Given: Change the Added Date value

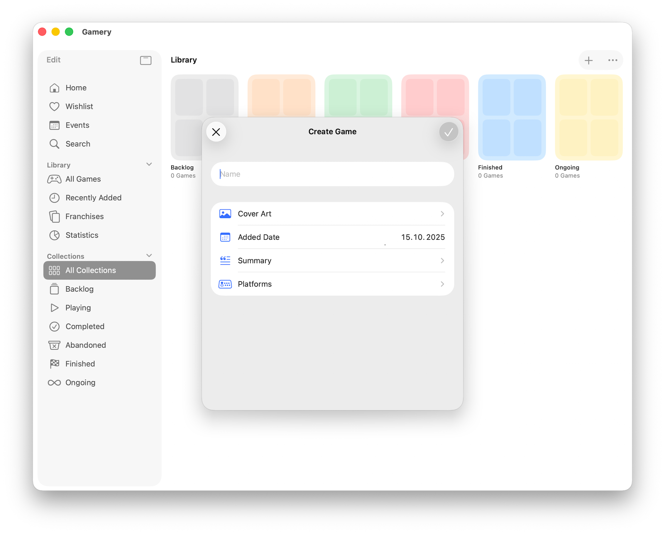Looking at the screenshot, I should pos(423,237).
